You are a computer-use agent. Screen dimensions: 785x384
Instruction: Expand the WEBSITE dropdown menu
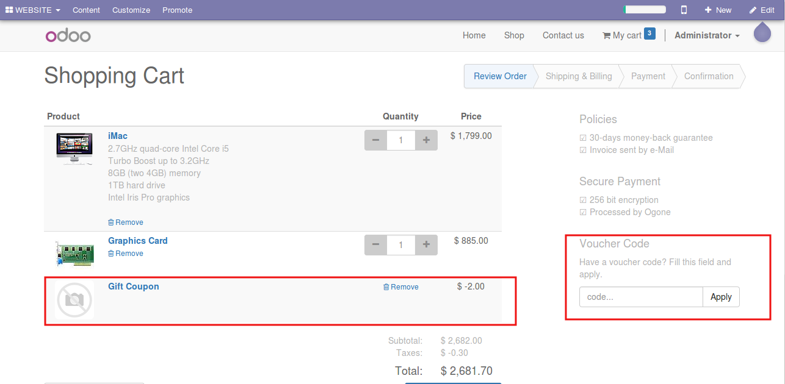point(33,10)
